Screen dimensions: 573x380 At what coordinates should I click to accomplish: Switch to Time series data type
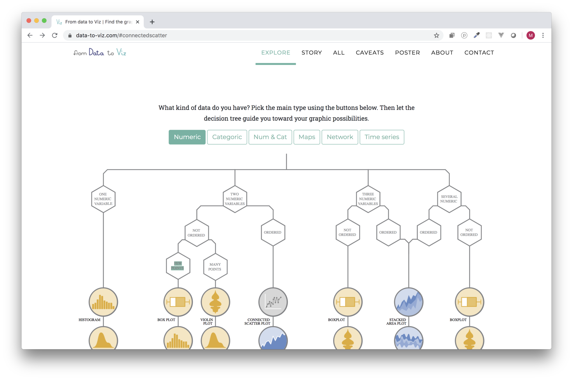pos(382,137)
